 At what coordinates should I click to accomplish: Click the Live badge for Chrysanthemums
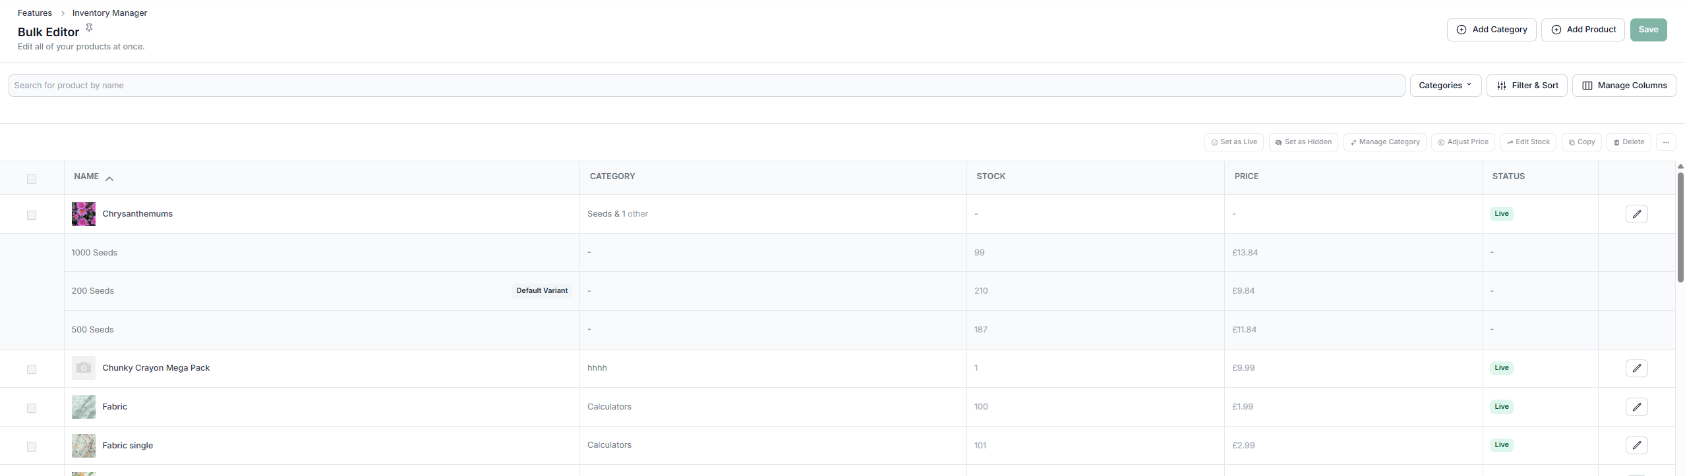coord(1502,214)
